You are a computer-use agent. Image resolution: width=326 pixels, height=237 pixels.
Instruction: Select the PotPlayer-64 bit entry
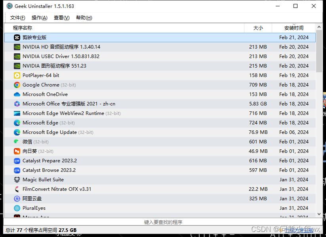(41, 75)
